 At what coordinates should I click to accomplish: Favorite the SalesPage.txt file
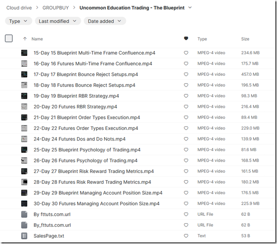[186, 236]
